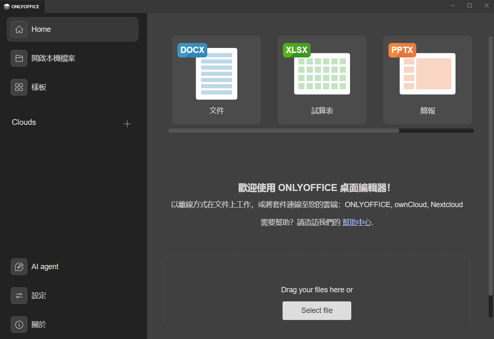Open the 幫助中心 help center link

[x=357, y=222]
